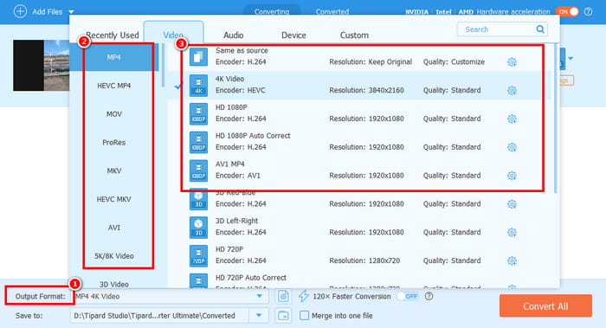Open the output folder icon
This screenshot has height=328, width=606.
pyautogui.click(x=283, y=316)
